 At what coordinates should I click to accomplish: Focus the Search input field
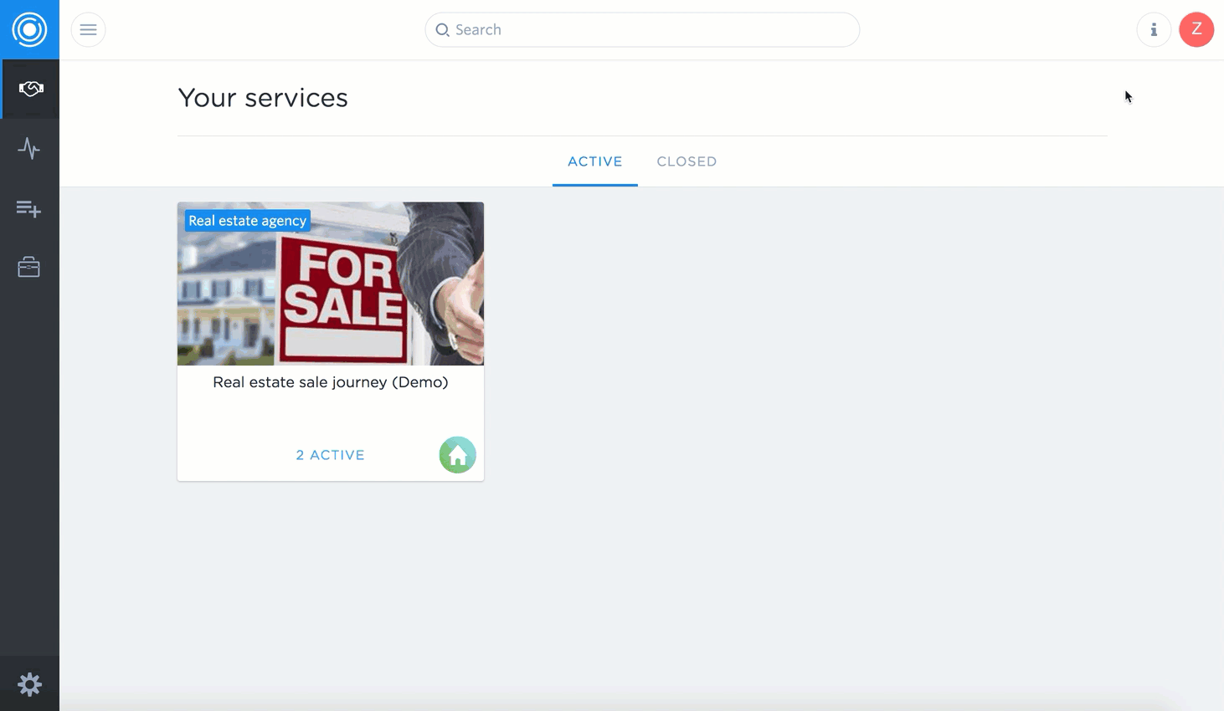tap(642, 30)
